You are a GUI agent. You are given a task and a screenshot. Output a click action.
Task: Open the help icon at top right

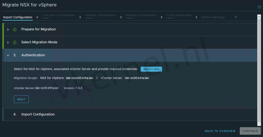259,7
